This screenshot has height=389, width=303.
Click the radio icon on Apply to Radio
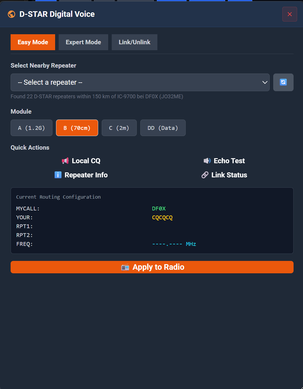pos(126,267)
